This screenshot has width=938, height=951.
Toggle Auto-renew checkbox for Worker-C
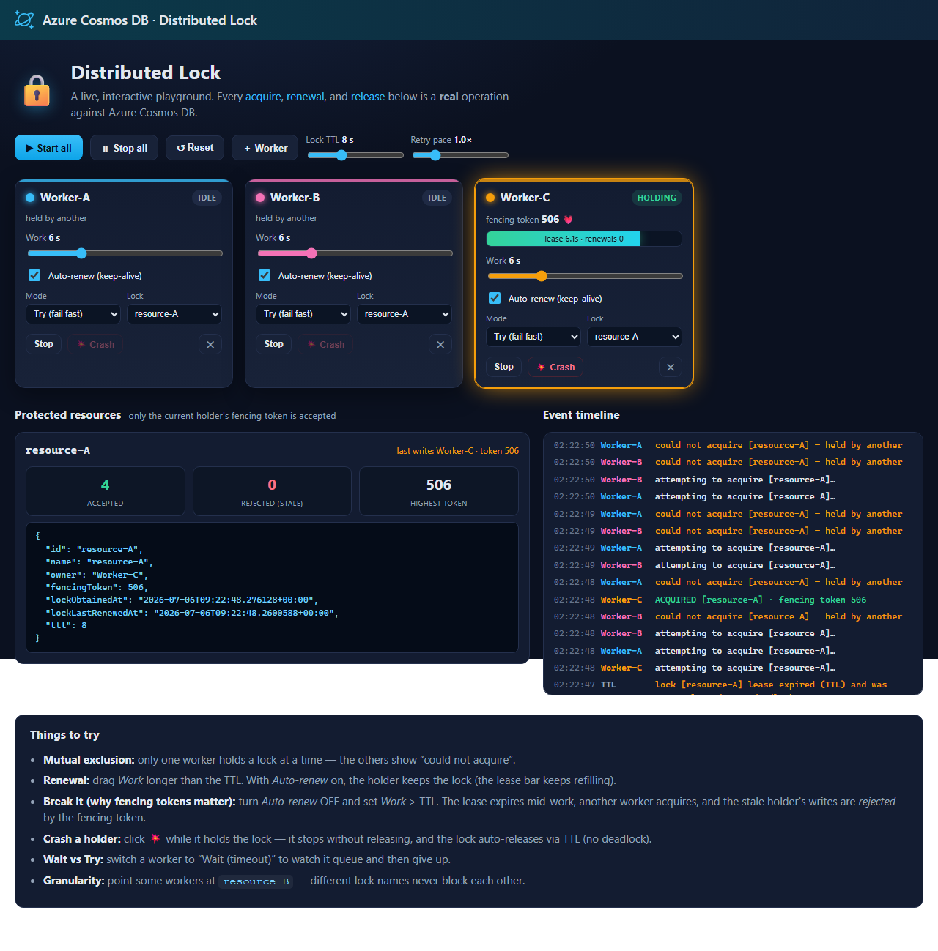pos(495,298)
